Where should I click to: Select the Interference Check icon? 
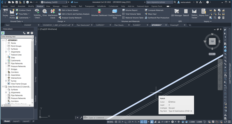[x=53, y=14]
